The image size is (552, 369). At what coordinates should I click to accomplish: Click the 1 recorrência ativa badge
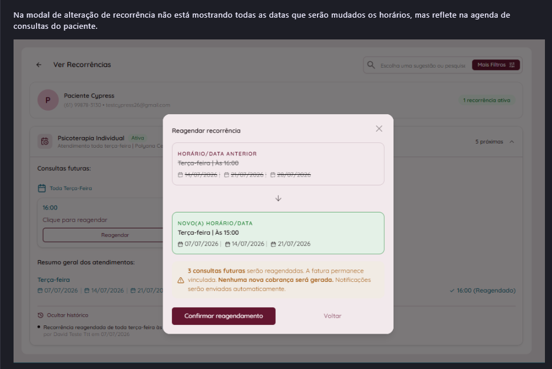(x=487, y=100)
